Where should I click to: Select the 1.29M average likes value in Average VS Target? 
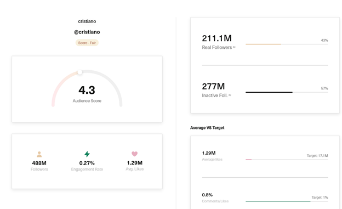(x=209, y=153)
